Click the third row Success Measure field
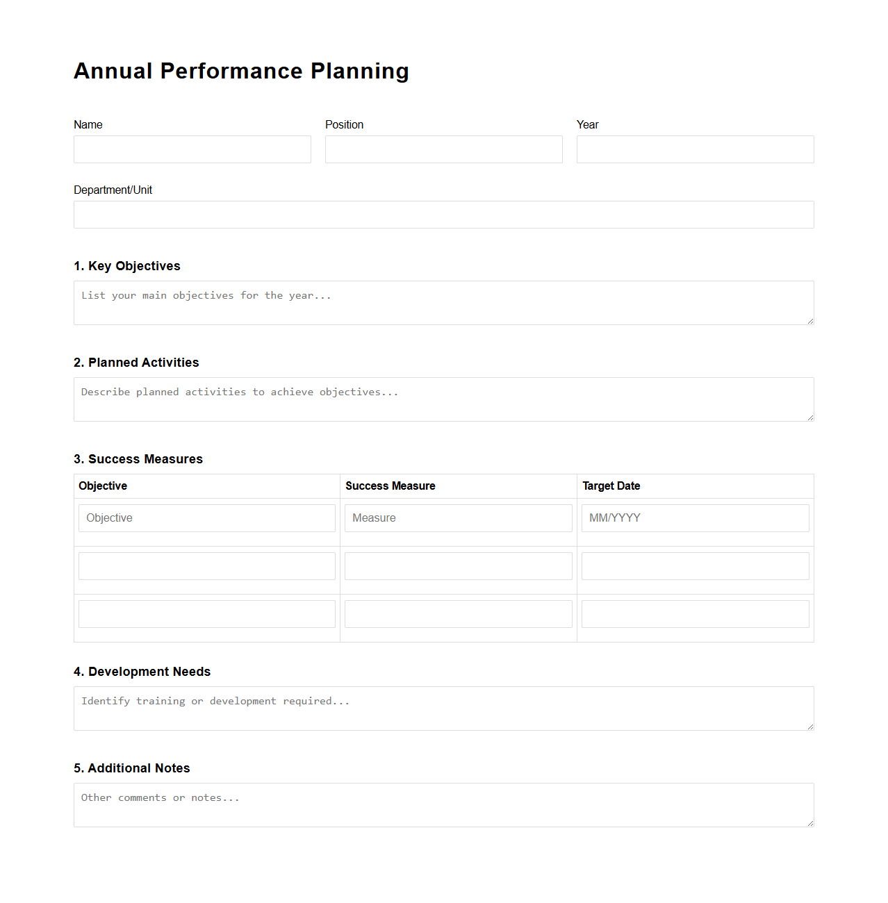Viewport: 888px width, 903px height. [458, 613]
